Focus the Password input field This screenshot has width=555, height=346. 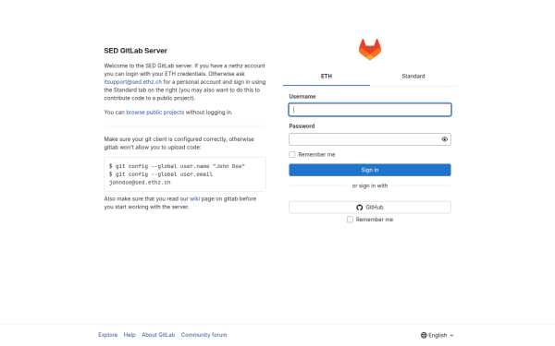click(x=370, y=139)
